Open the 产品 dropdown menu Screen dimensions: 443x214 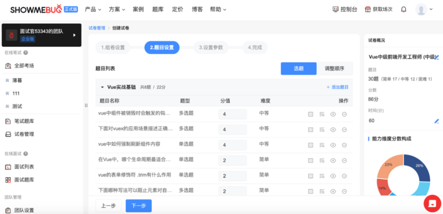click(x=93, y=9)
